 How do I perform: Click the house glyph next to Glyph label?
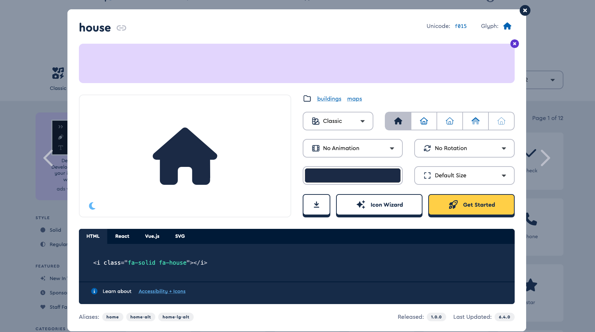507,26
